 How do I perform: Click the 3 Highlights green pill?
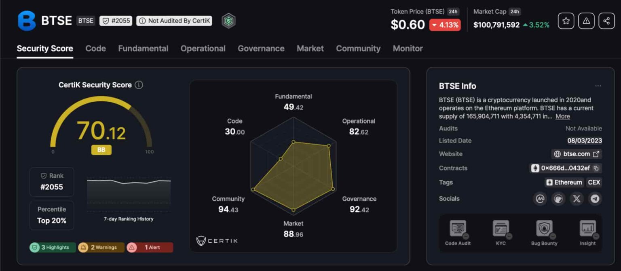point(53,247)
